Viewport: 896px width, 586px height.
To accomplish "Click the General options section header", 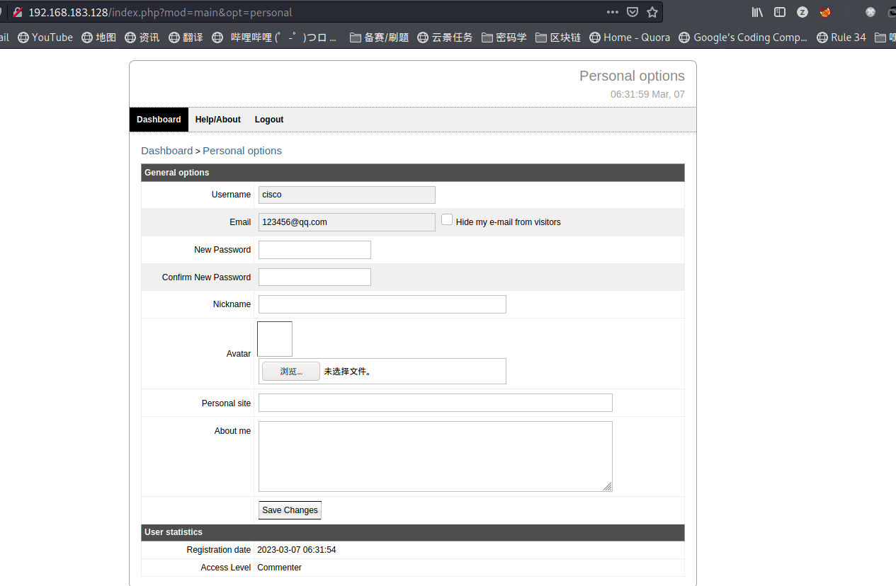I will pos(413,173).
